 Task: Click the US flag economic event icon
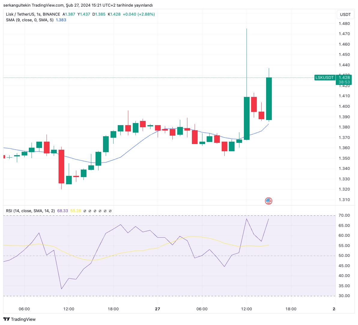(268, 201)
